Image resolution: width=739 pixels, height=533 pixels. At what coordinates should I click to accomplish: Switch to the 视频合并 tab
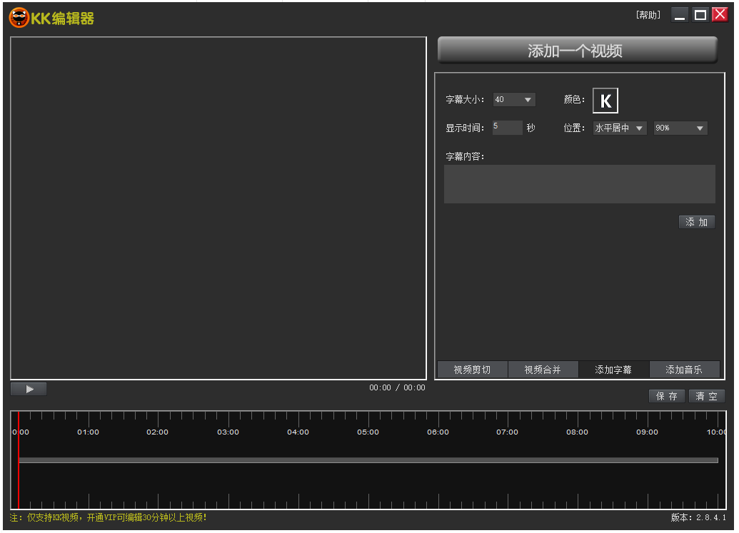(x=543, y=370)
